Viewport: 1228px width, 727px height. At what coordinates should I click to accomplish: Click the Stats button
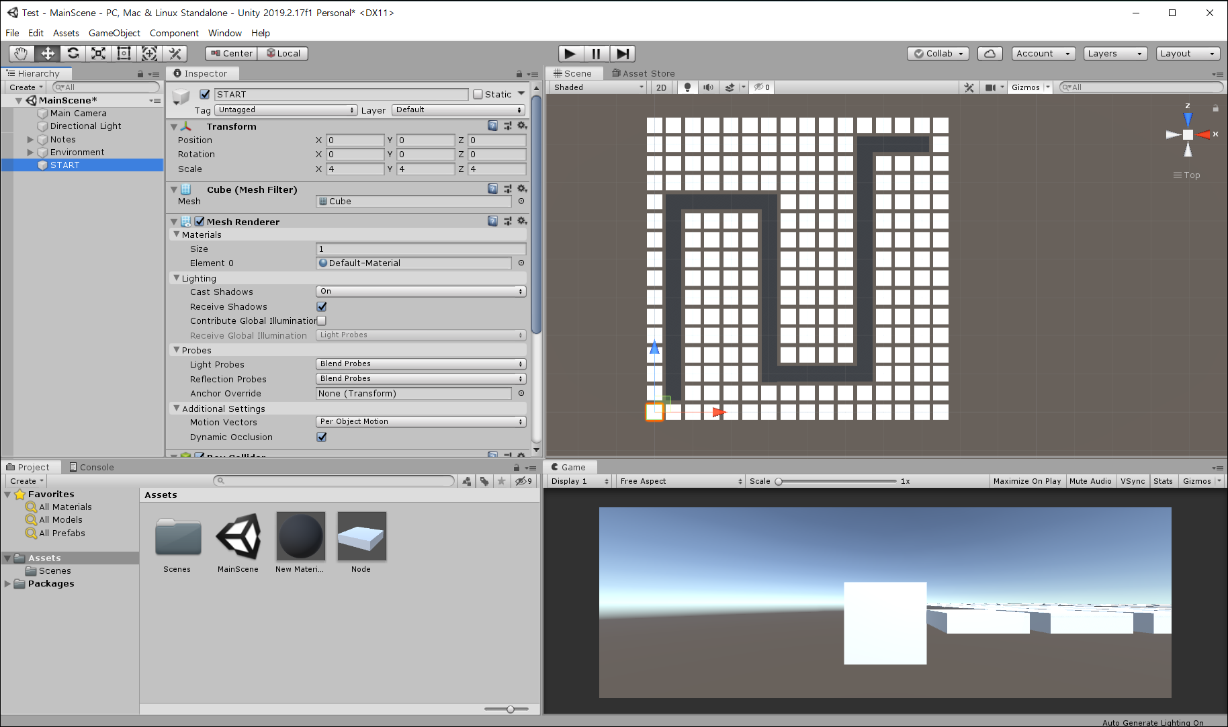pyautogui.click(x=1163, y=481)
